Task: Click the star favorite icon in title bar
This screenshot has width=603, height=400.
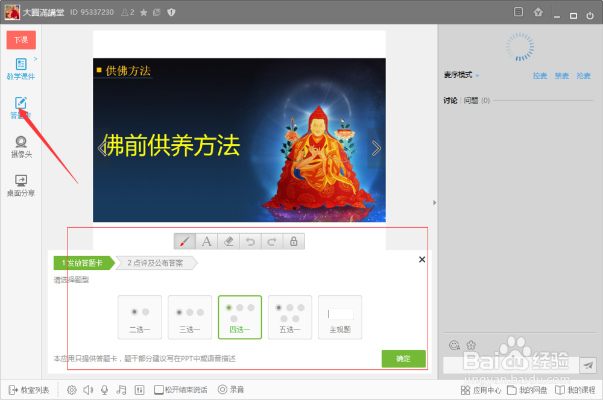Action: 144,13
